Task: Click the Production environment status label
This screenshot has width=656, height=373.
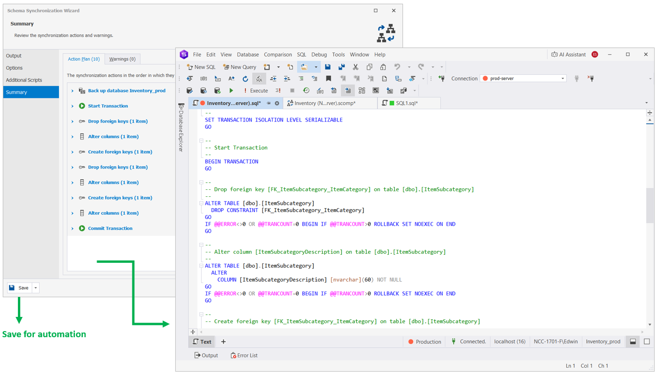Action: coord(425,342)
